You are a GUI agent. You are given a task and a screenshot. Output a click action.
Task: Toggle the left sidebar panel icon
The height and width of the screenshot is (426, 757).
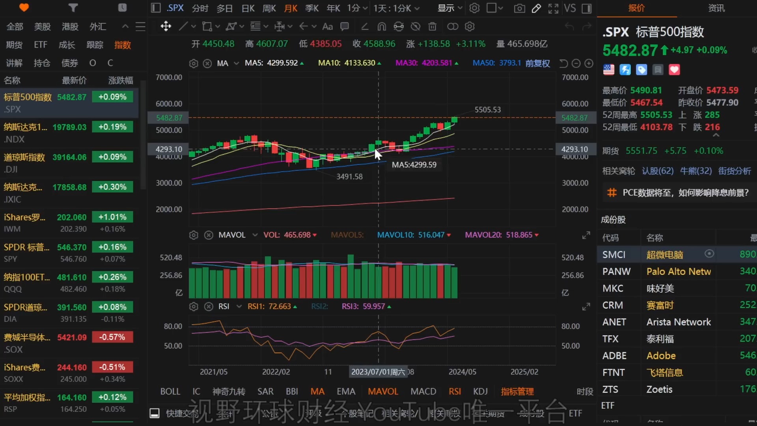point(156,8)
